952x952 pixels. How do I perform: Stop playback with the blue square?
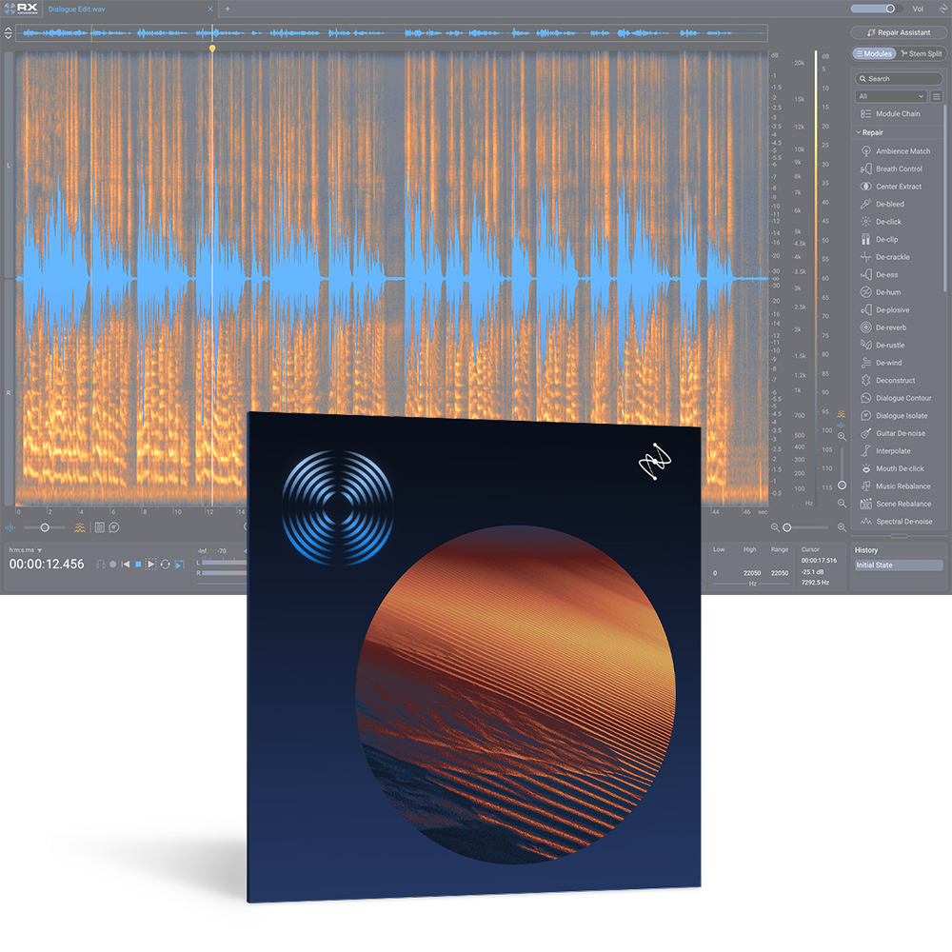[x=138, y=564]
